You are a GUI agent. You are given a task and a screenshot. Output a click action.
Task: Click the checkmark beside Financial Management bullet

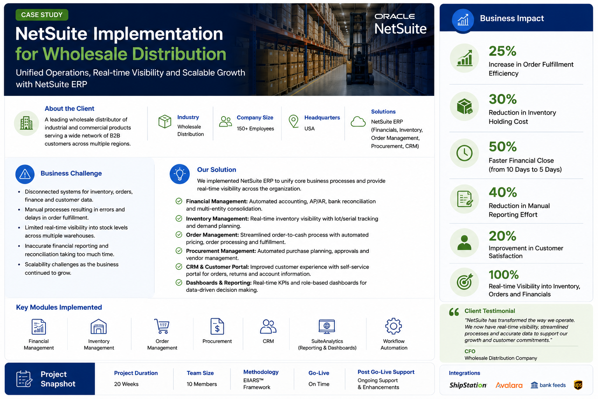(179, 201)
